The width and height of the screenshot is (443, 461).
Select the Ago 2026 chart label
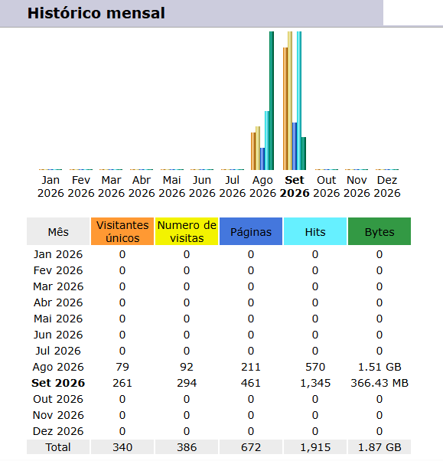tap(262, 186)
